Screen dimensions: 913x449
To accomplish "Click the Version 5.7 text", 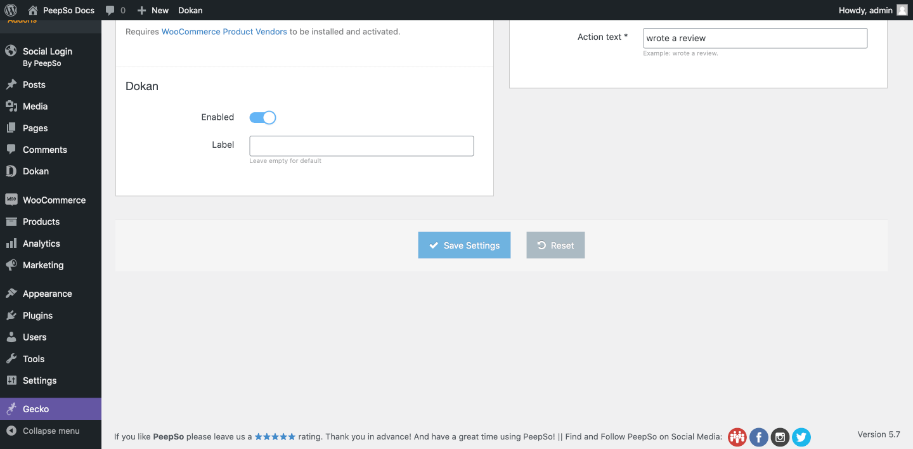I will [879, 434].
